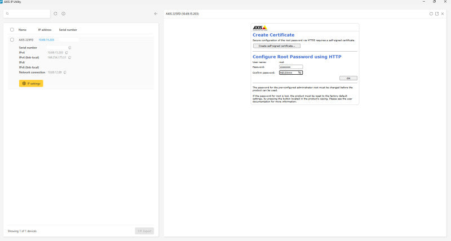Open IP settings for the device
451x241 pixels.
tap(31, 83)
